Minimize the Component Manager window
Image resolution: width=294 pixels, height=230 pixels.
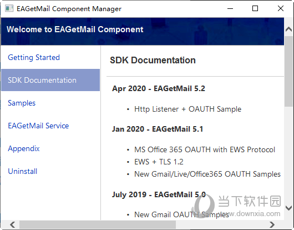[x=230, y=9]
